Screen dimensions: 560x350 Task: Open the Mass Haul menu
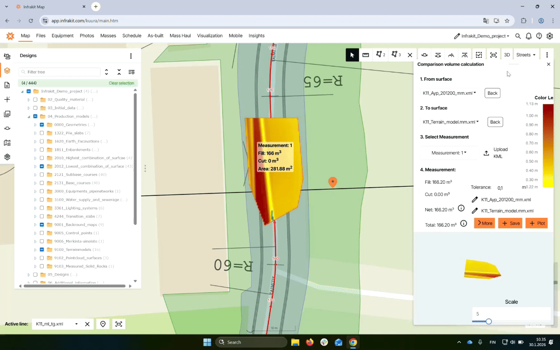181,35
